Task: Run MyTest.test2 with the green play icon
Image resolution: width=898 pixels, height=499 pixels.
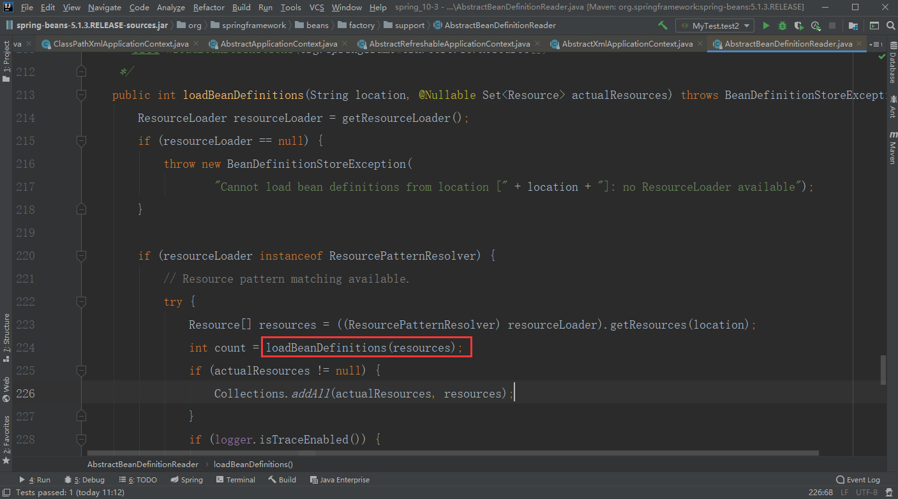Action: click(x=766, y=26)
